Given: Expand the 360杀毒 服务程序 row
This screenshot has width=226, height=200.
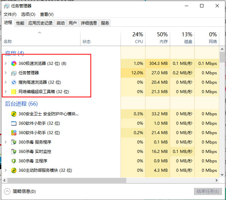Looking at the screenshot, I should (6, 142).
